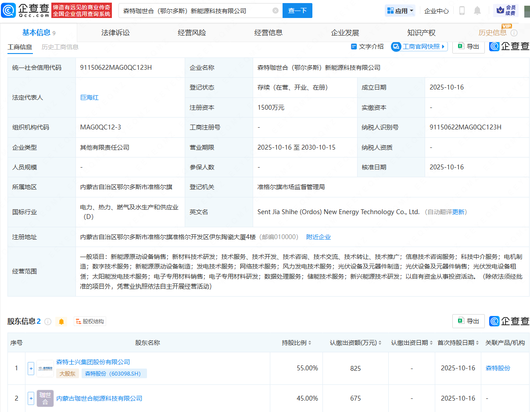Viewport: 530px width, 412px height.
Task: Clear the company search box with X
Action: (276, 11)
